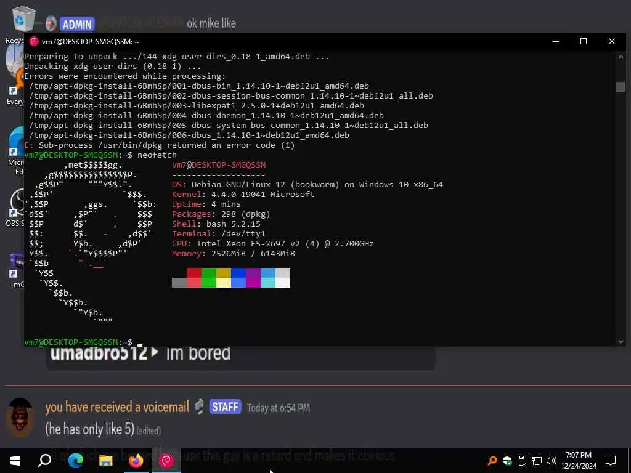Click the red dpkg error code line
The height and width of the screenshot is (473, 631).
[x=160, y=145]
